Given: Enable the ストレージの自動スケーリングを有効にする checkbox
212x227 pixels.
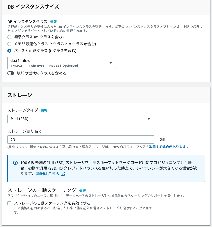Looking at the screenshot, I should pos(9,203).
